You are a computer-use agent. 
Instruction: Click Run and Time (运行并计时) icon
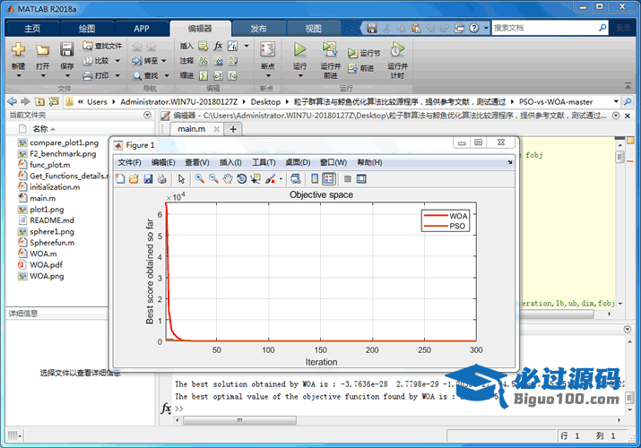tap(397, 49)
